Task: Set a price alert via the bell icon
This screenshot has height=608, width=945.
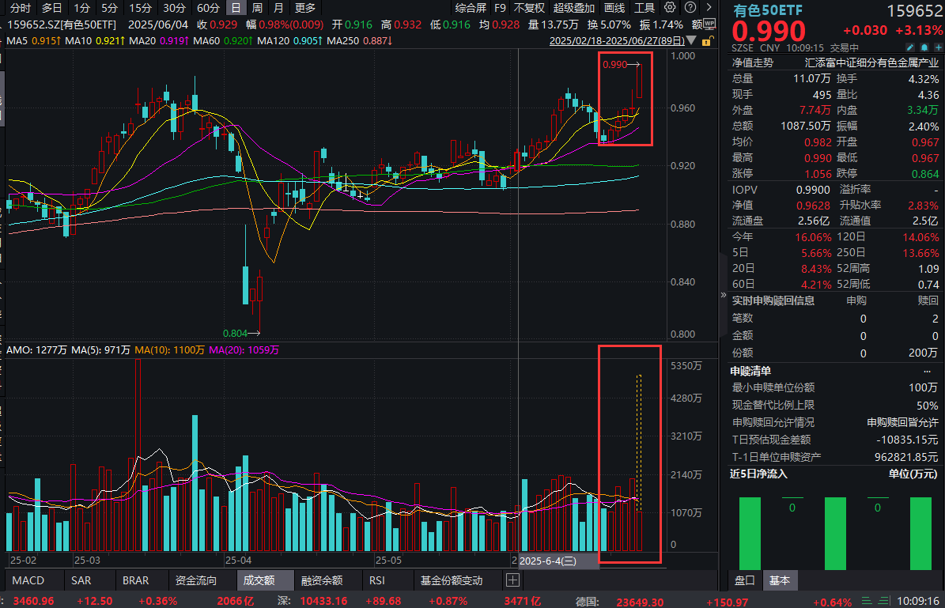Action: pos(924,47)
